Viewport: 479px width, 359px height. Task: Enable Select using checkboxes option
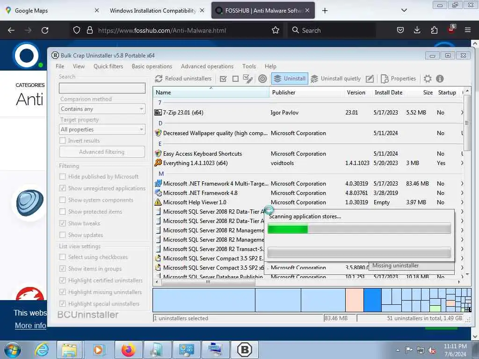pos(63,257)
